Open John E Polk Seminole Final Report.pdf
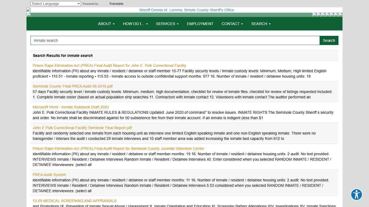This screenshot has height=207, width=369. 82,128
